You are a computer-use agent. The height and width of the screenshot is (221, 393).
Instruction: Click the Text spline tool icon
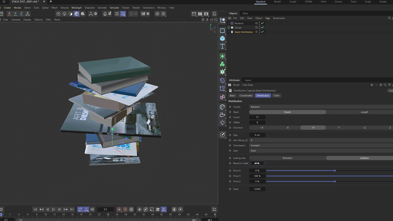(222, 46)
